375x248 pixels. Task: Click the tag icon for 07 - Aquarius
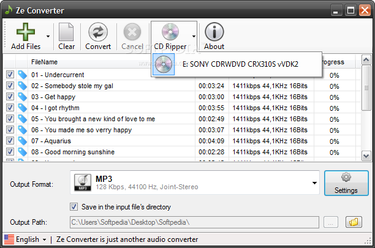[x=22, y=140]
